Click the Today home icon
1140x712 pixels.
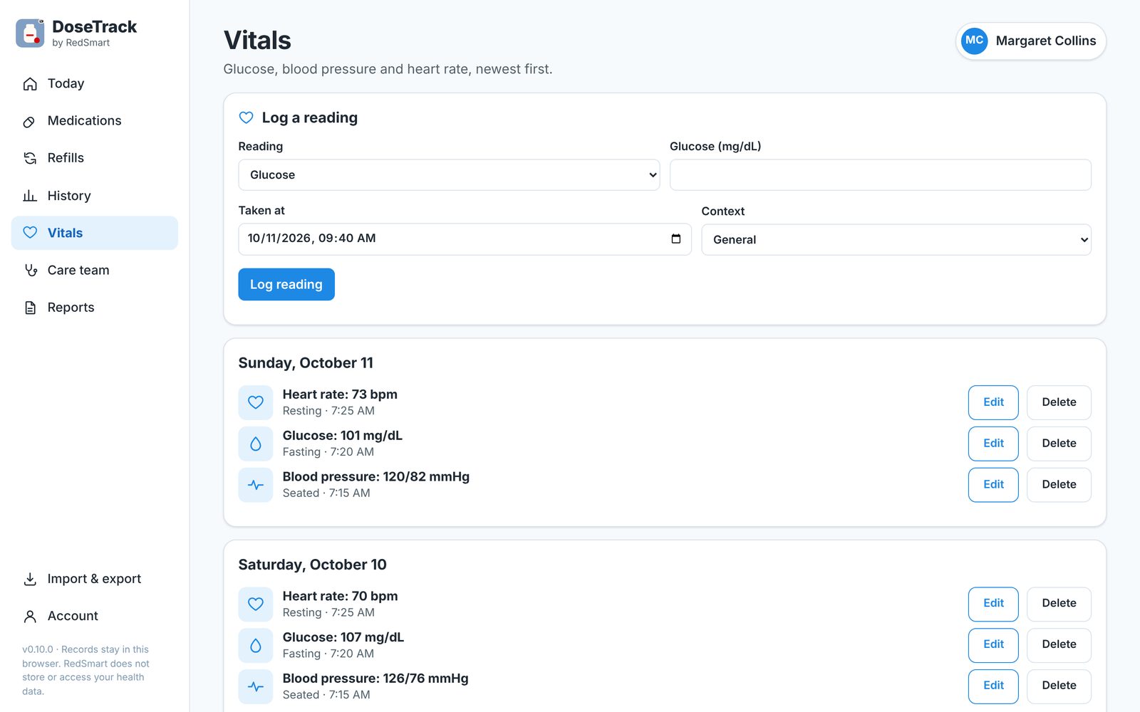pyautogui.click(x=30, y=84)
